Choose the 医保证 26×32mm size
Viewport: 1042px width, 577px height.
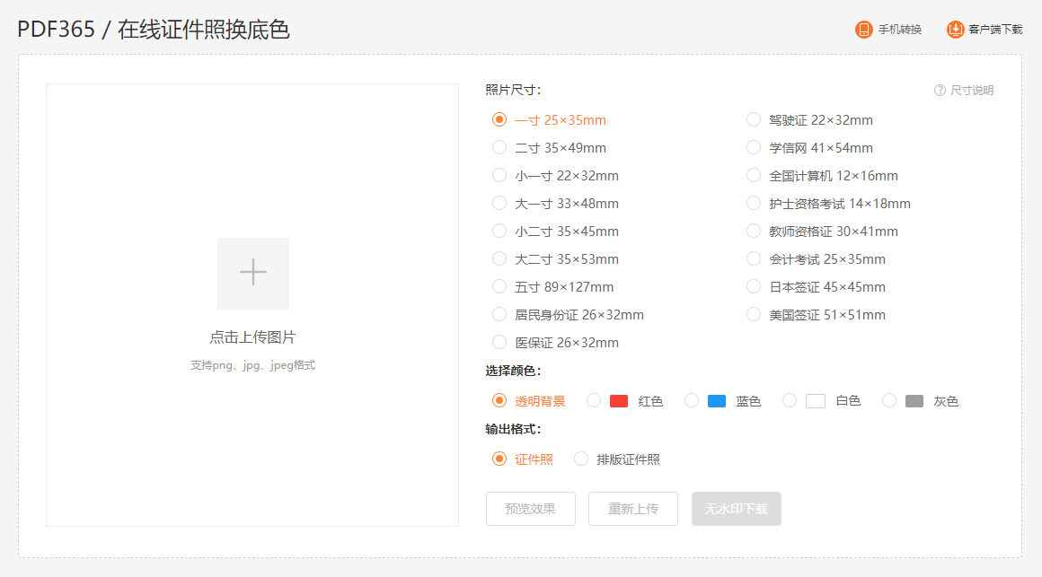[x=499, y=342]
